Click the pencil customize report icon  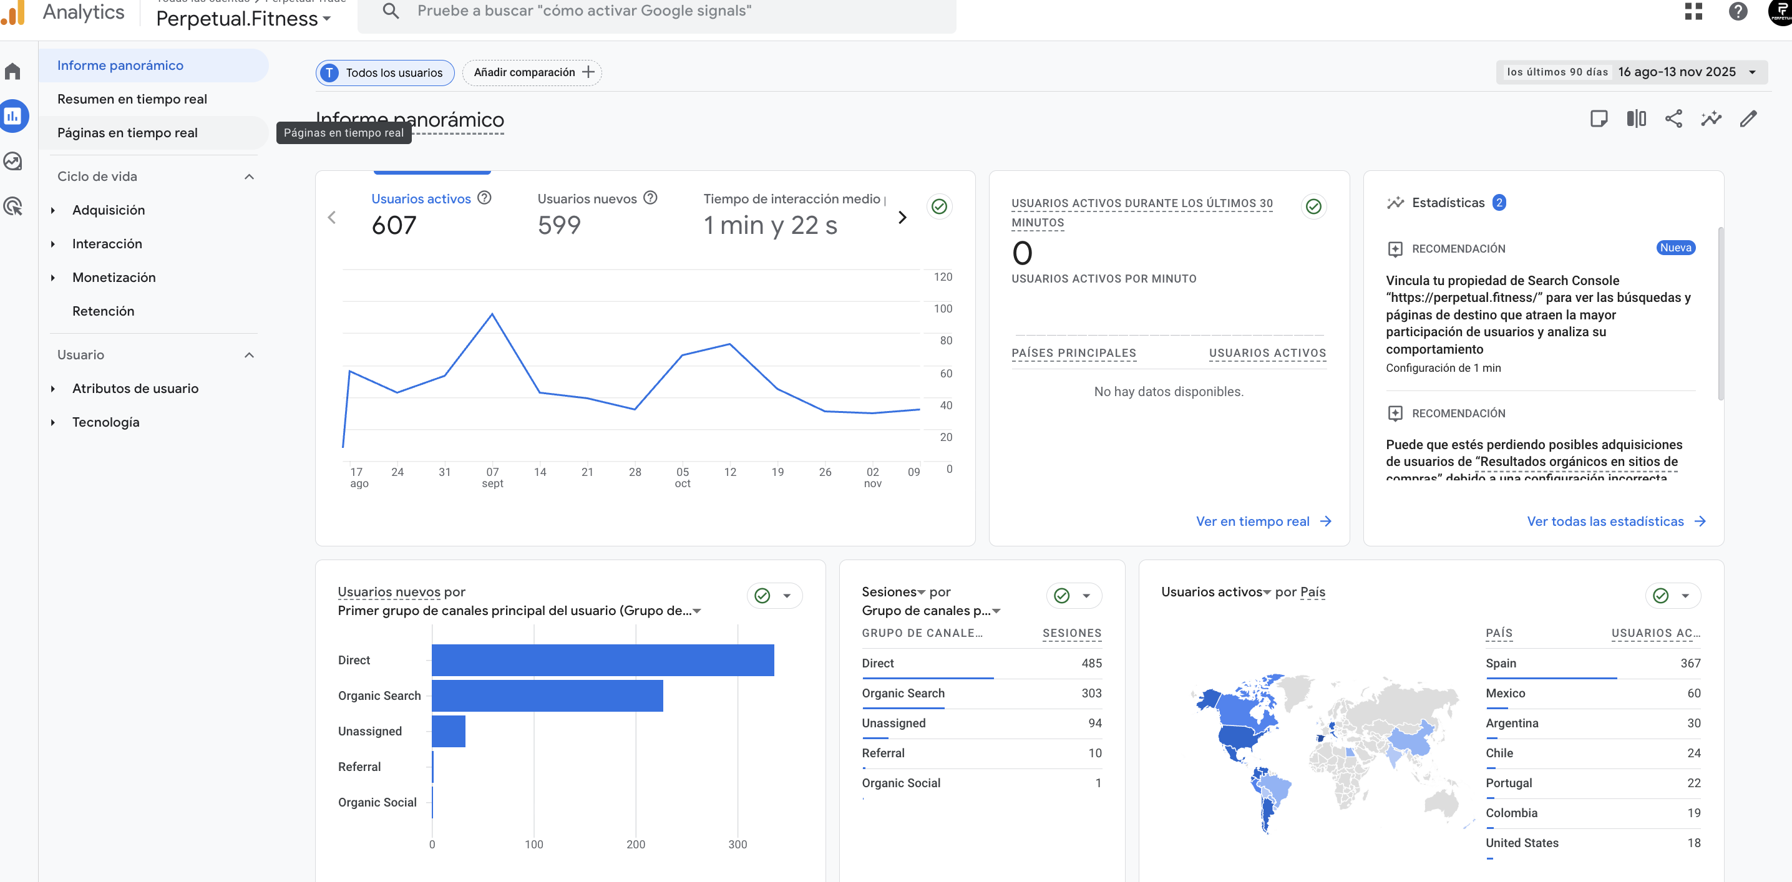(1748, 119)
